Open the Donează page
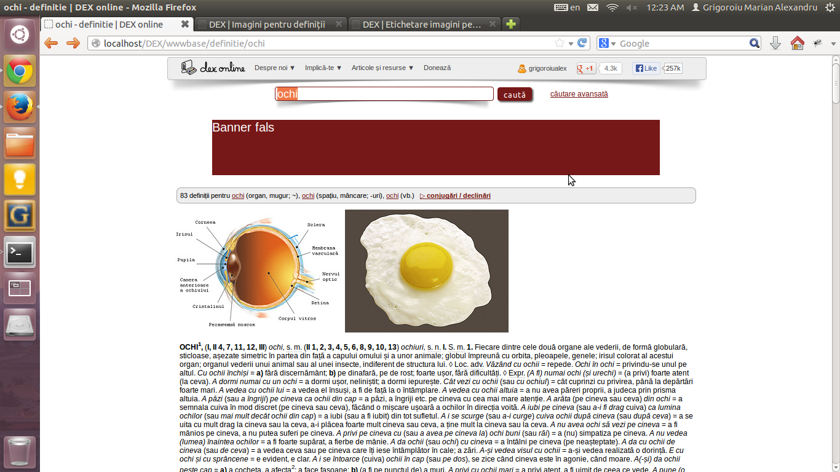This screenshot has width=840, height=472. [x=437, y=68]
